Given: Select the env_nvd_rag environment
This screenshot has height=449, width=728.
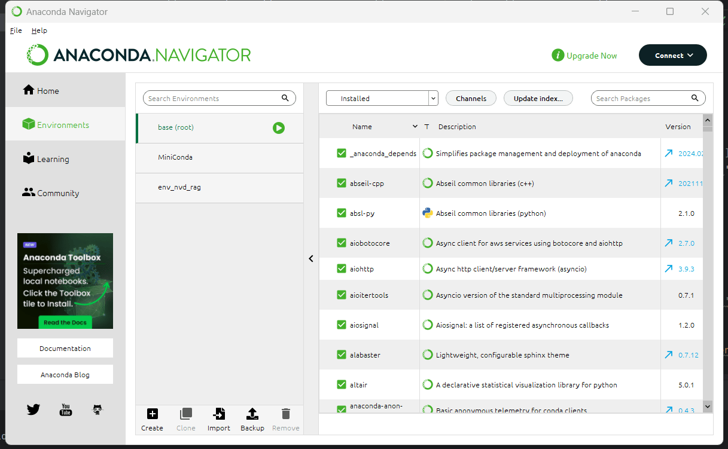Looking at the screenshot, I should pyautogui.click(x=220, y=187).
